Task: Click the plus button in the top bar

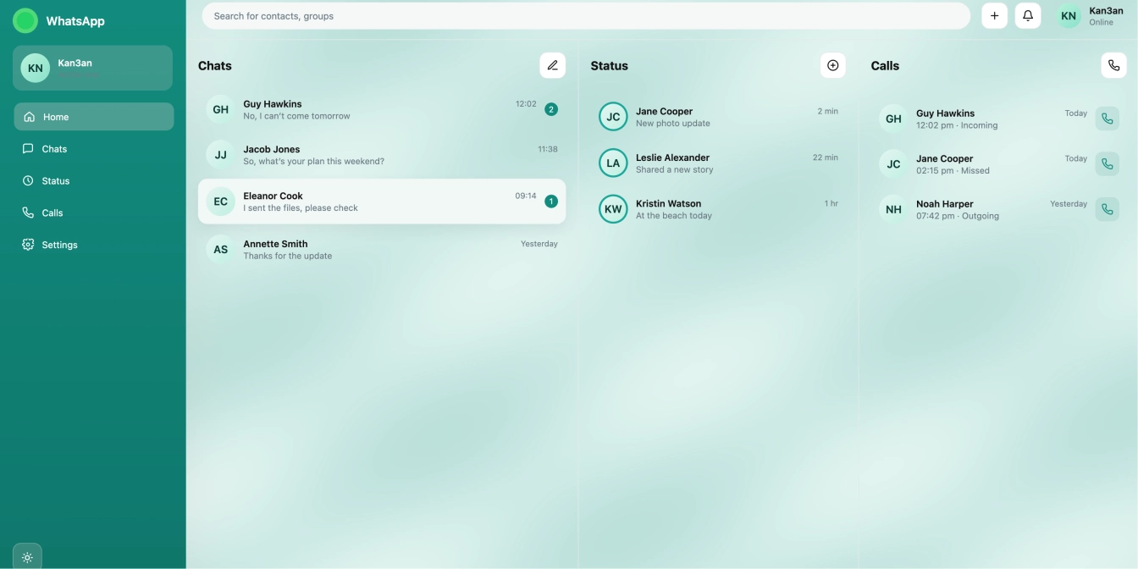Action: coord(994,15)
